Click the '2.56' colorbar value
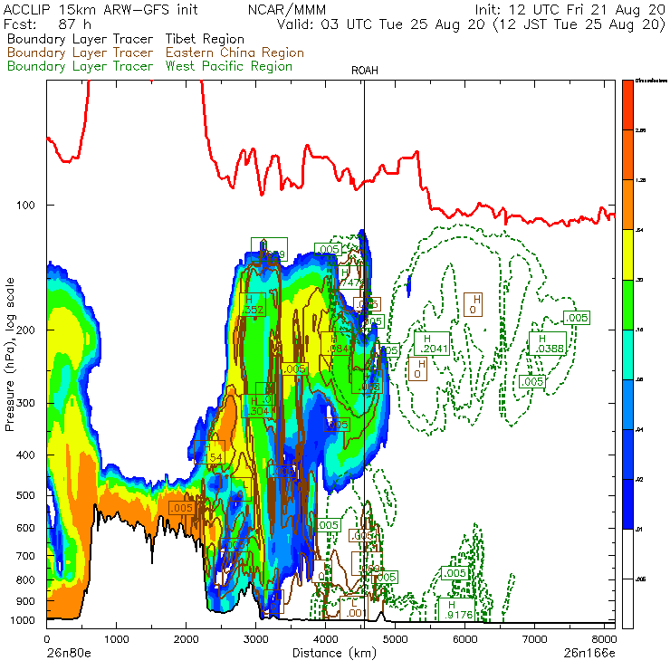 tap(641, 130)
